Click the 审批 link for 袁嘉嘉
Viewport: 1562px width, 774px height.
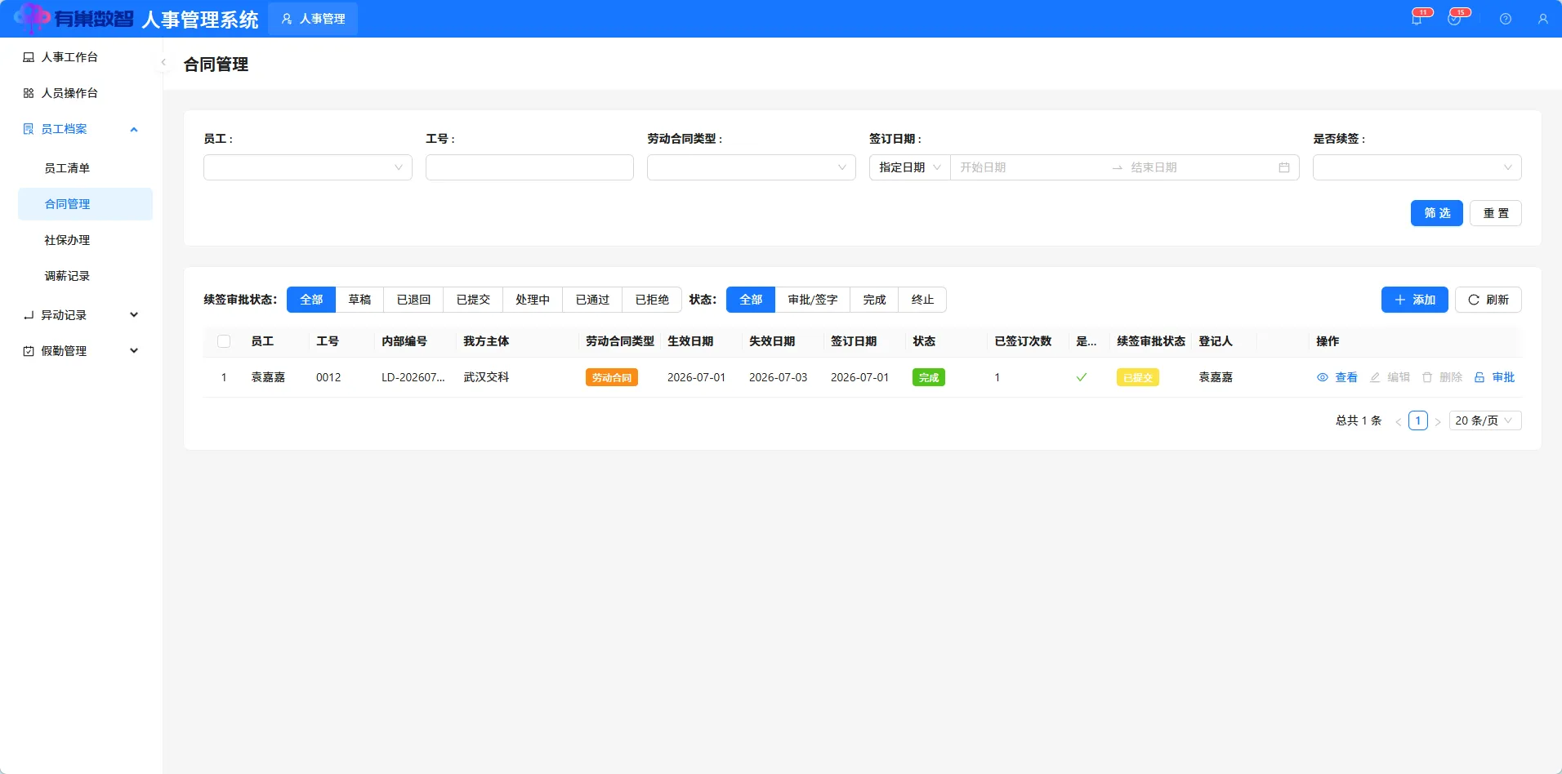[1503, 377]
